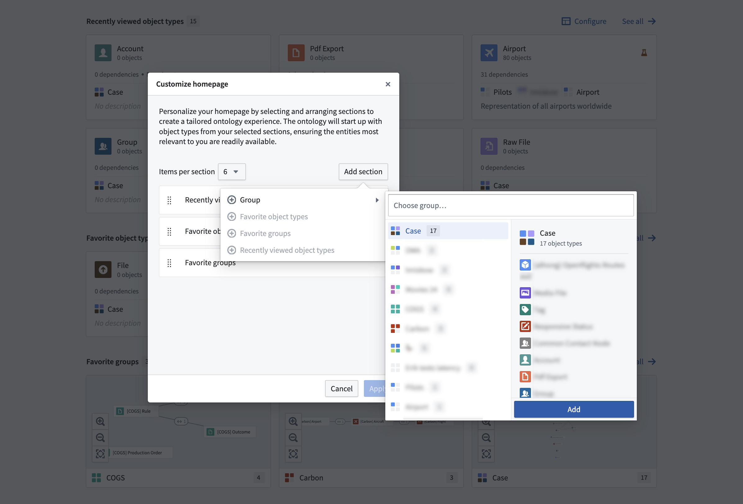Image resolution: width=743 pixels, height=504 pixels.
Task: Click the red edit-pencil object type icon
Action: point(525,326)
